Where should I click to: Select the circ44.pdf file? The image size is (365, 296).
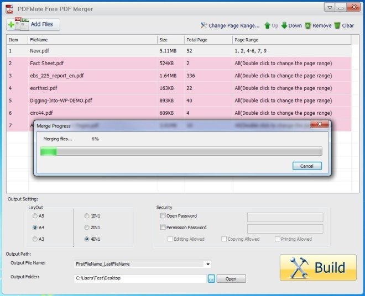tap(179, 113)
